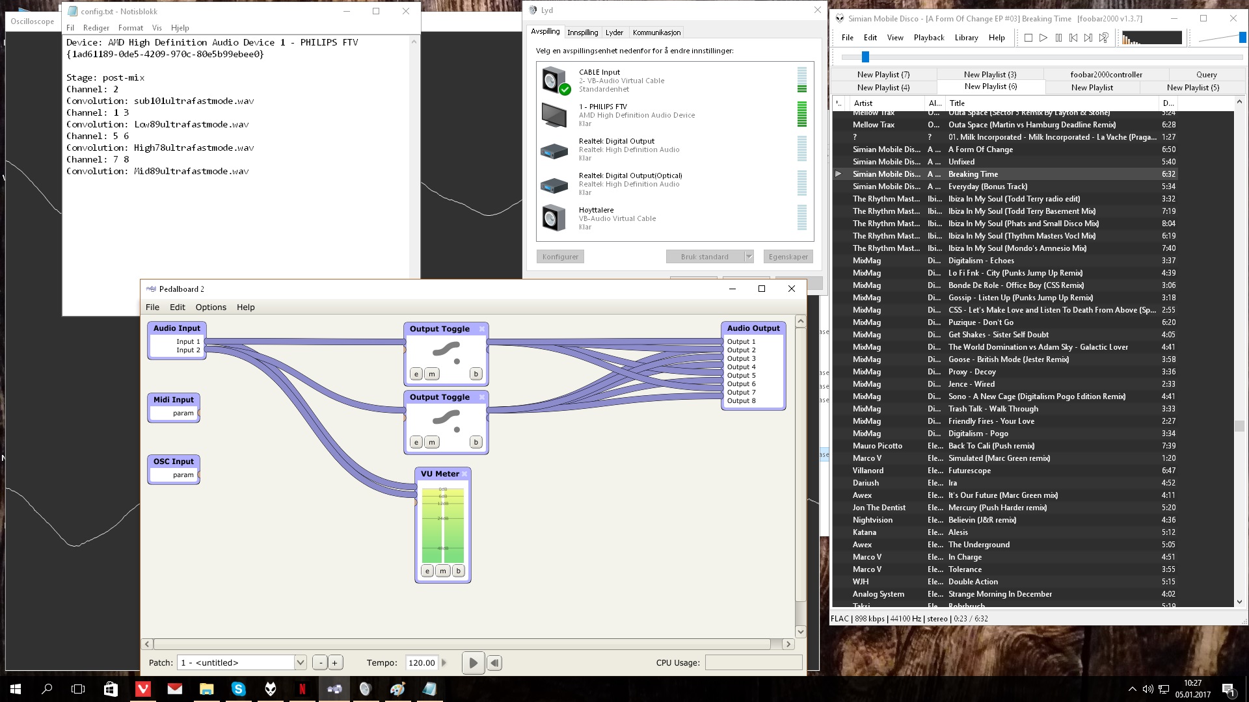Select 'Strange Morning In December' track
1249x702 pixels.
click(x=1005, y=594)
